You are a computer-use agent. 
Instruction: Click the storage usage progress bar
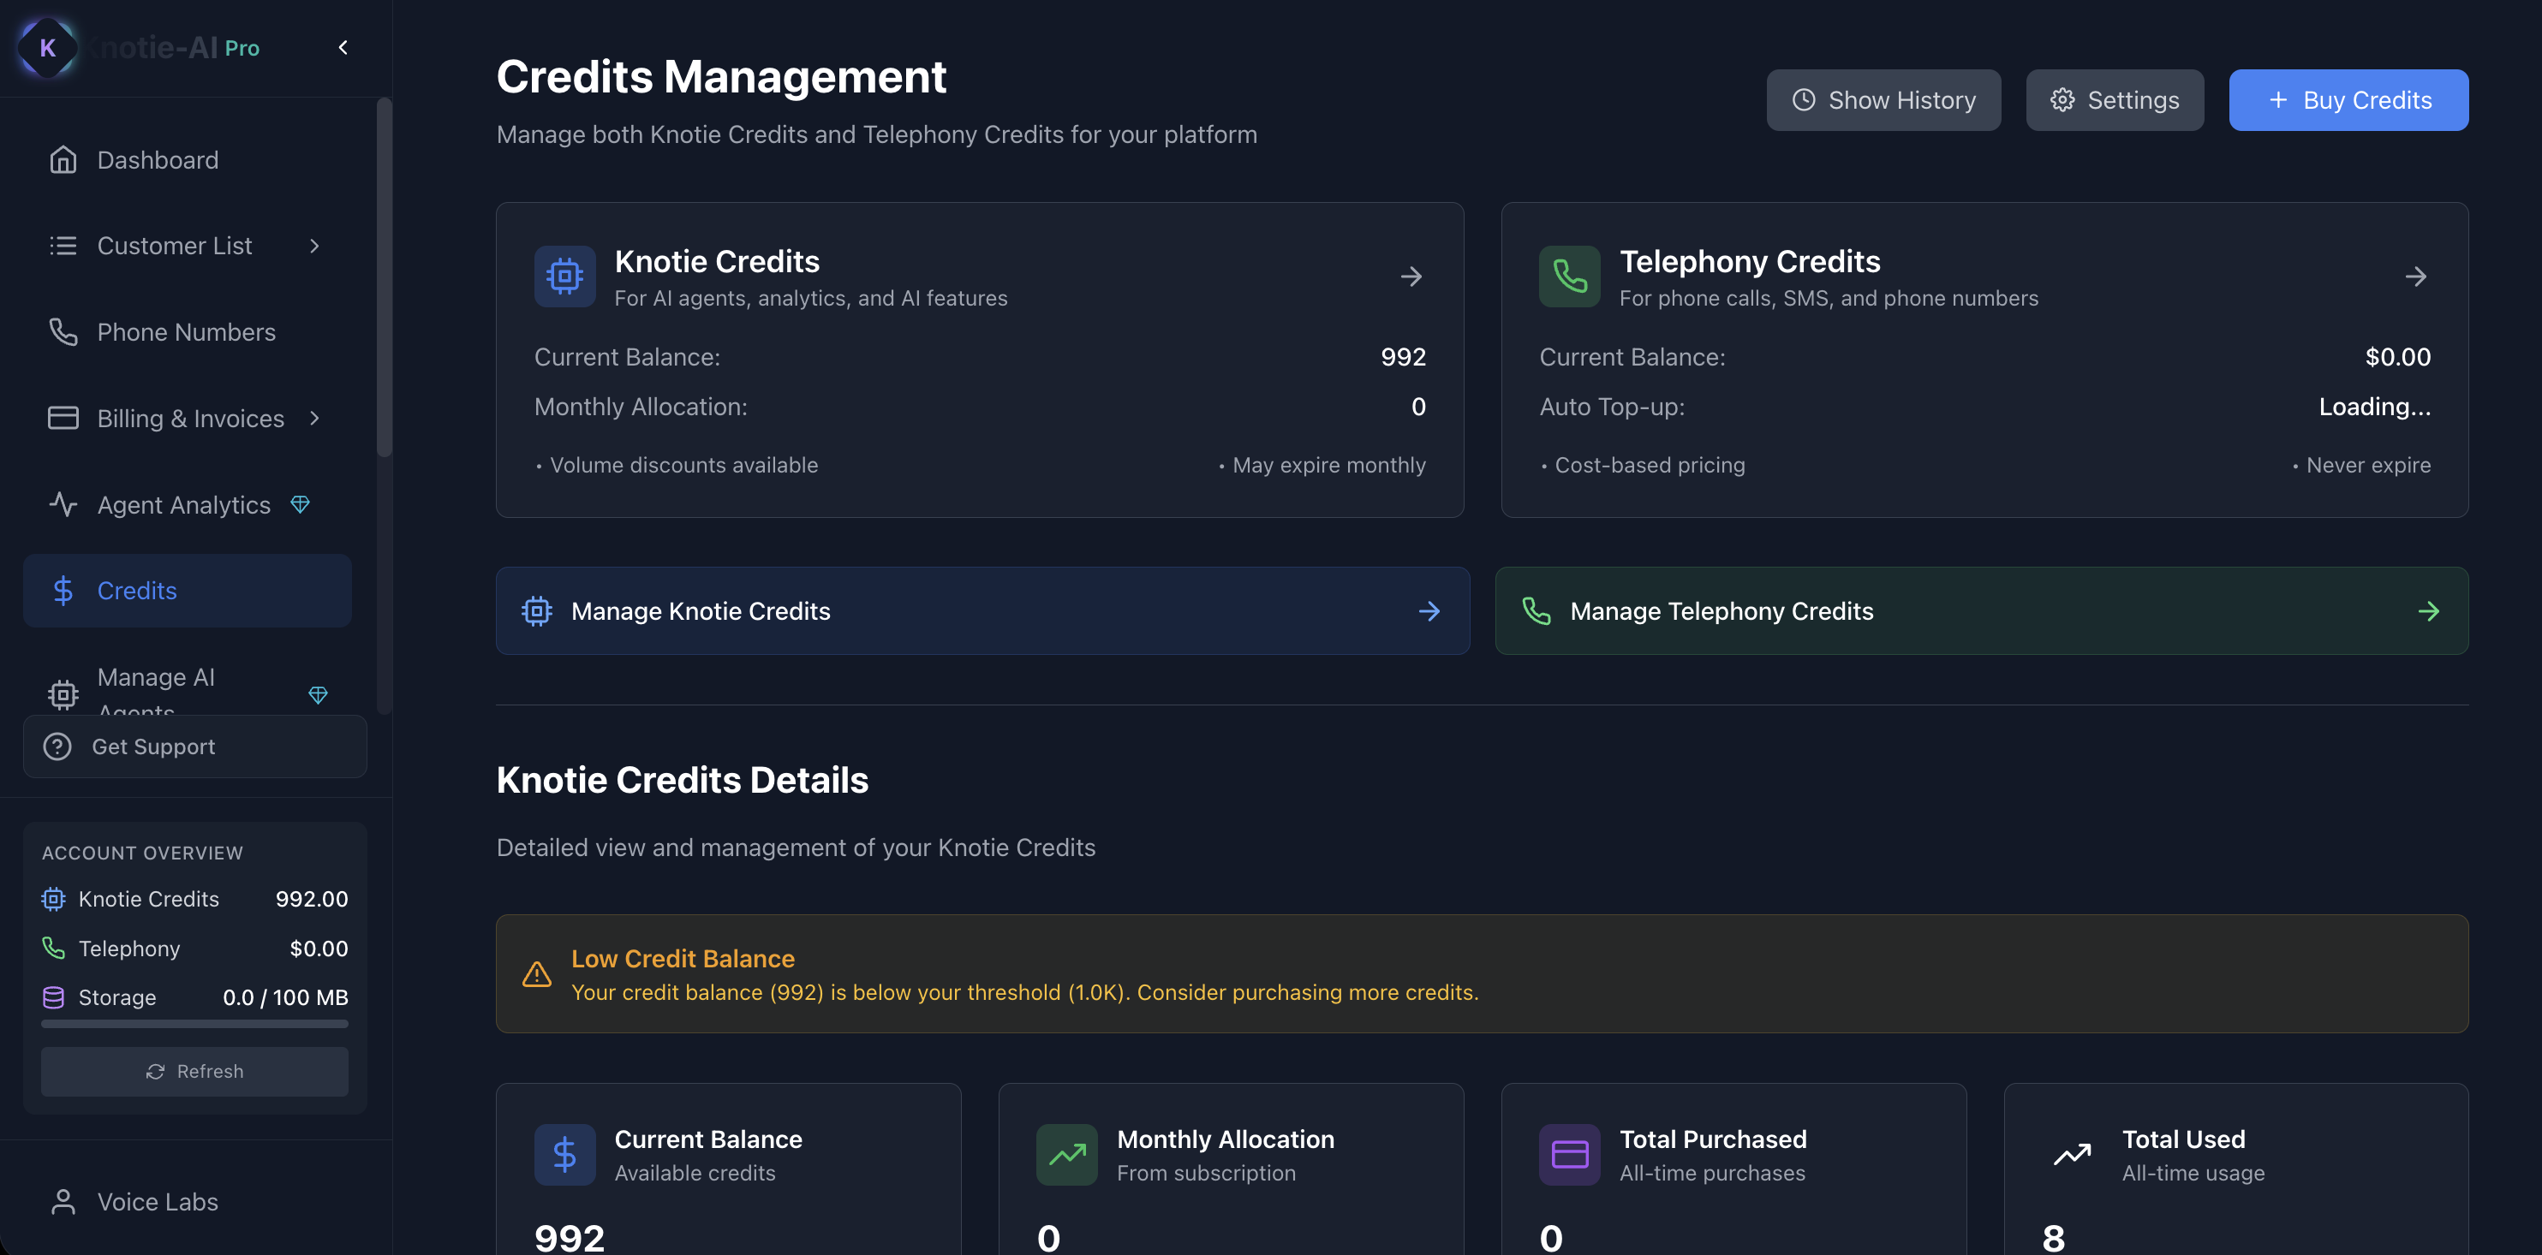pos(194,1024)
